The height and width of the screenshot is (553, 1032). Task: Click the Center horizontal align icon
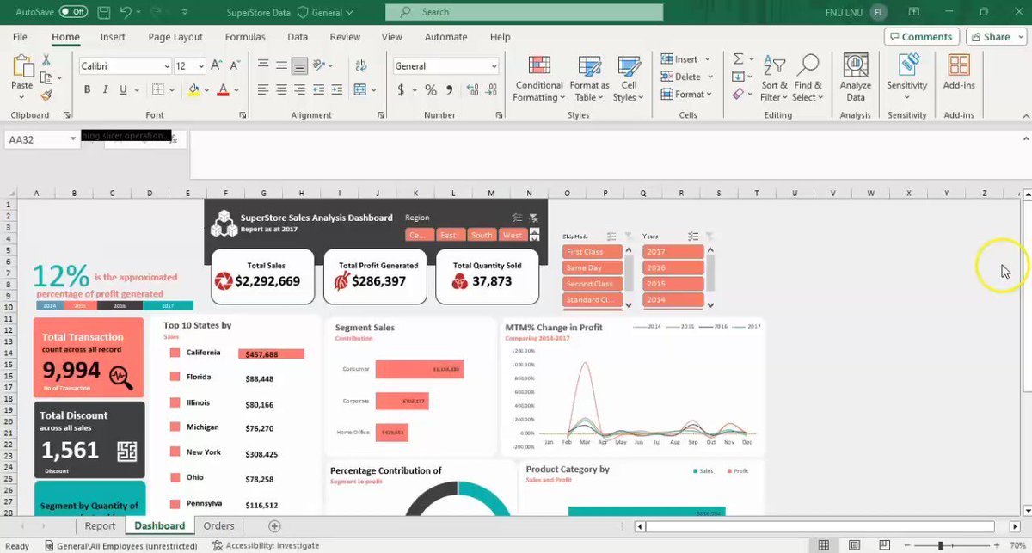click(x=280, y=90)
